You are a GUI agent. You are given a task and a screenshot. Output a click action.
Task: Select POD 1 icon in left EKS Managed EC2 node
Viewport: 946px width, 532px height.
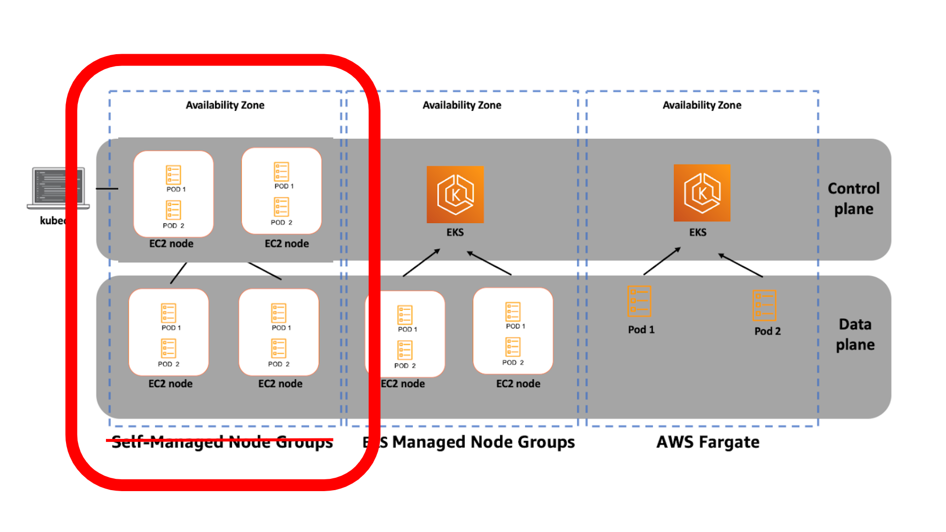[x=405, y=315]
